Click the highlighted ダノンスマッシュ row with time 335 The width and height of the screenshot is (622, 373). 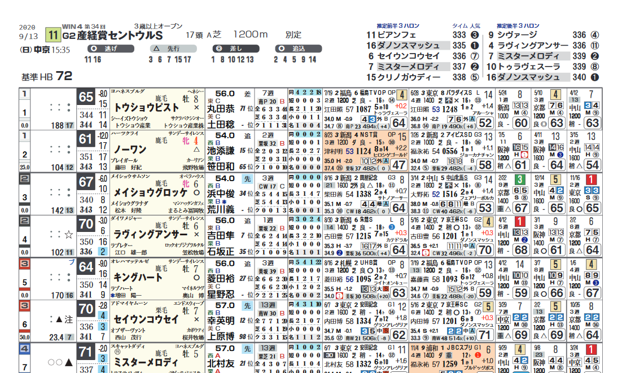tap(422, 46)
